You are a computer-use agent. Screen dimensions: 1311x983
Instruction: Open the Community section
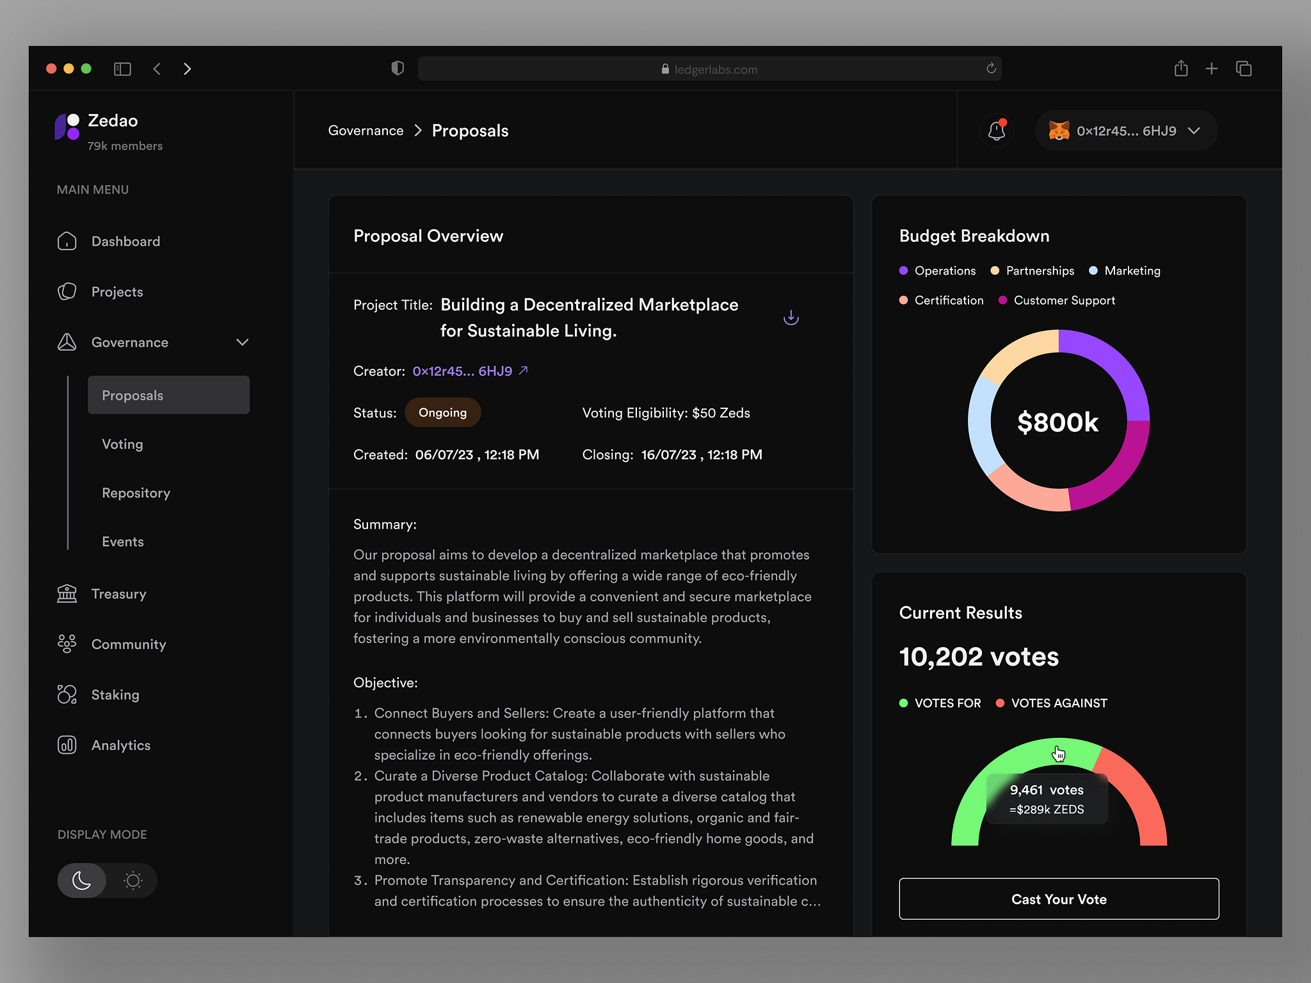(128, 644)
